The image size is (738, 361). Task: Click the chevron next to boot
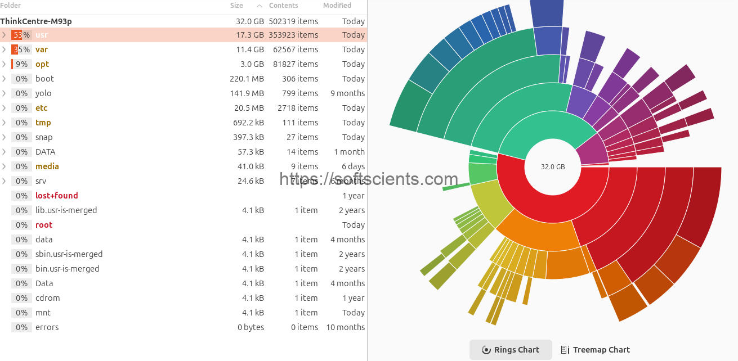click(x=5, y=79)
